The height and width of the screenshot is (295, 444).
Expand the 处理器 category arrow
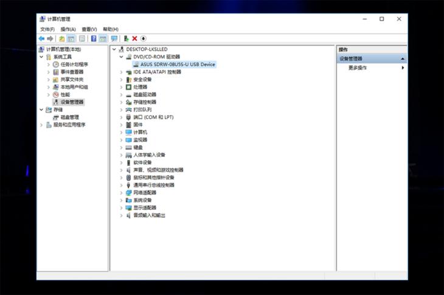click(x=121, y=87)
